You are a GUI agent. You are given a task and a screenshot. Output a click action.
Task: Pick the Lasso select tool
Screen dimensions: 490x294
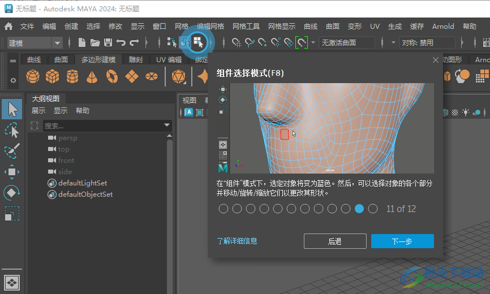pos(12,131)
